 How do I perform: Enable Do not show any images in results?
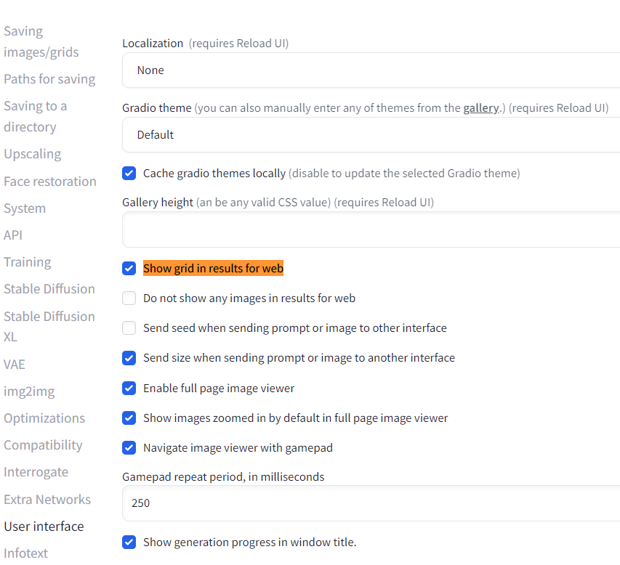coord(129,298)
